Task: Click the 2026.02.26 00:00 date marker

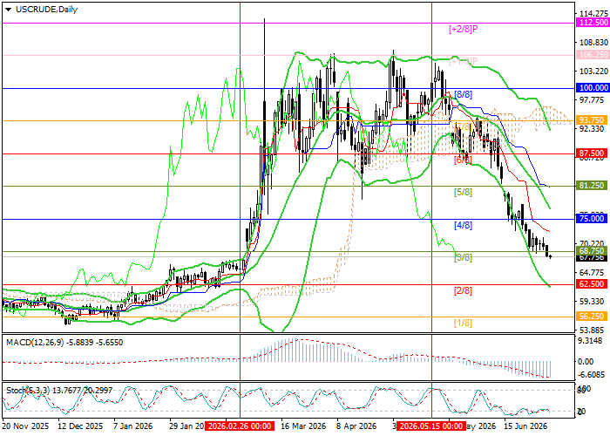Action: [x=240, y=426]
